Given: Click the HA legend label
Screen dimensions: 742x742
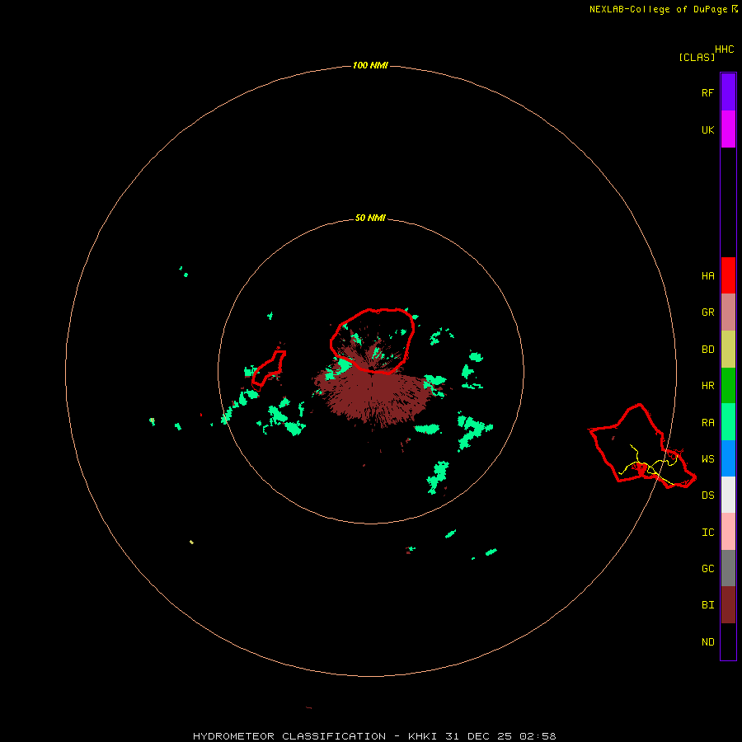Looking at the screenshot, I should 707,276.
